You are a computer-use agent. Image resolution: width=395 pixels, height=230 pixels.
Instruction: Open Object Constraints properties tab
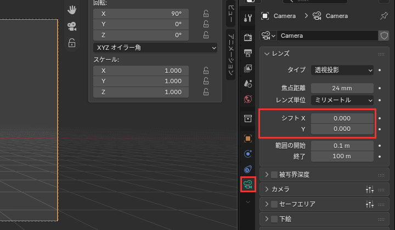(x=248, y=169)
